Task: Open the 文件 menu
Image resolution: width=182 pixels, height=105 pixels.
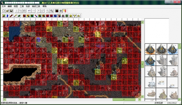Action: [4, 6]
